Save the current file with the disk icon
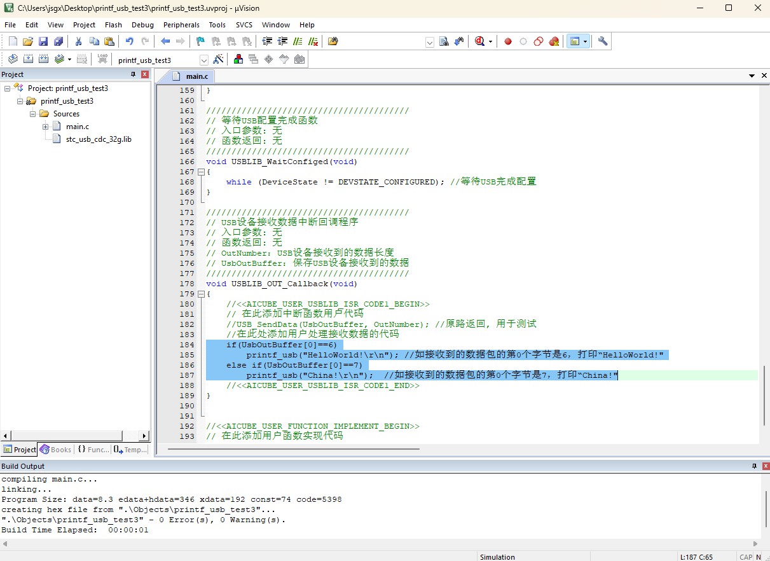The image size is (770, 561). tap(43, 41)
